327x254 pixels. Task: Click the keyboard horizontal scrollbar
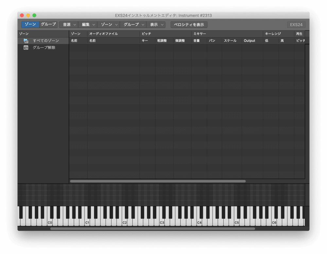tap(153, 229)
